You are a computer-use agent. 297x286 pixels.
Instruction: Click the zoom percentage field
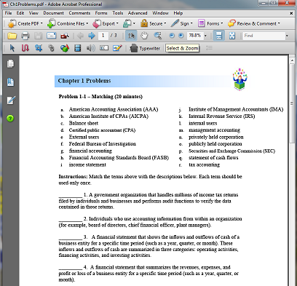(x=195, y=36)
